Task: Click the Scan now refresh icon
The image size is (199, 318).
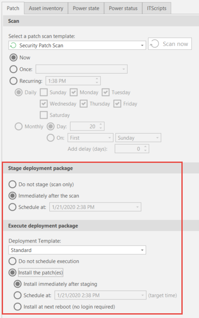Action: click(x=155, y=44)
